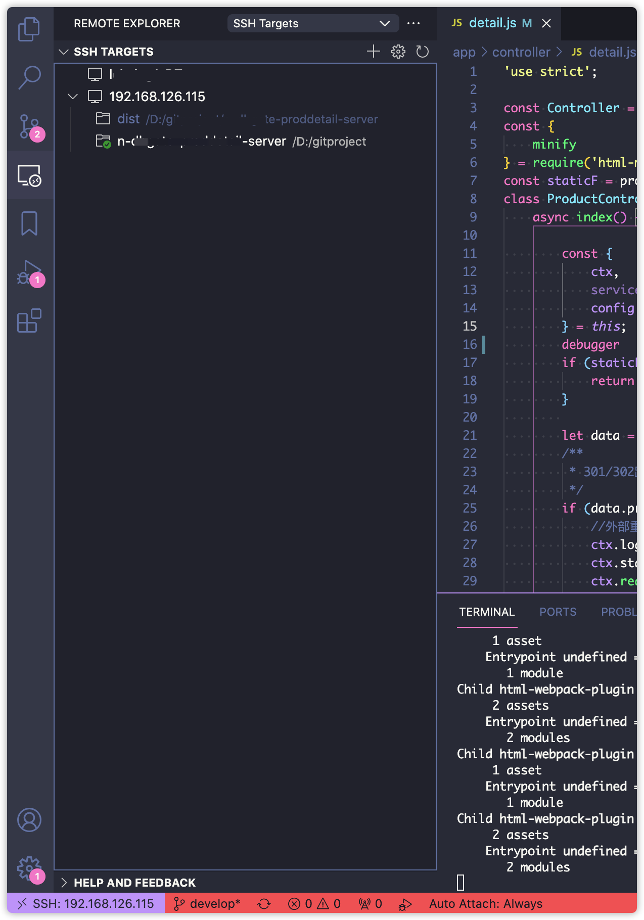The width and height of the screenshot is (644, 920).
Task: Switch to the PORTS panel tab
Action: (558, 612)
